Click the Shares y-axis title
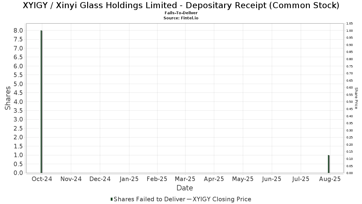Screen dimensions: 362x204 8,98
